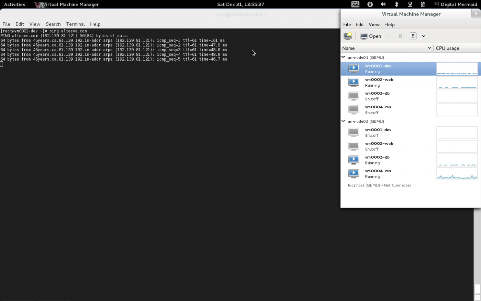Click the volume speaker icon in top bar
Viewport: 481px width, 301px height.
(x=383, y=4)
